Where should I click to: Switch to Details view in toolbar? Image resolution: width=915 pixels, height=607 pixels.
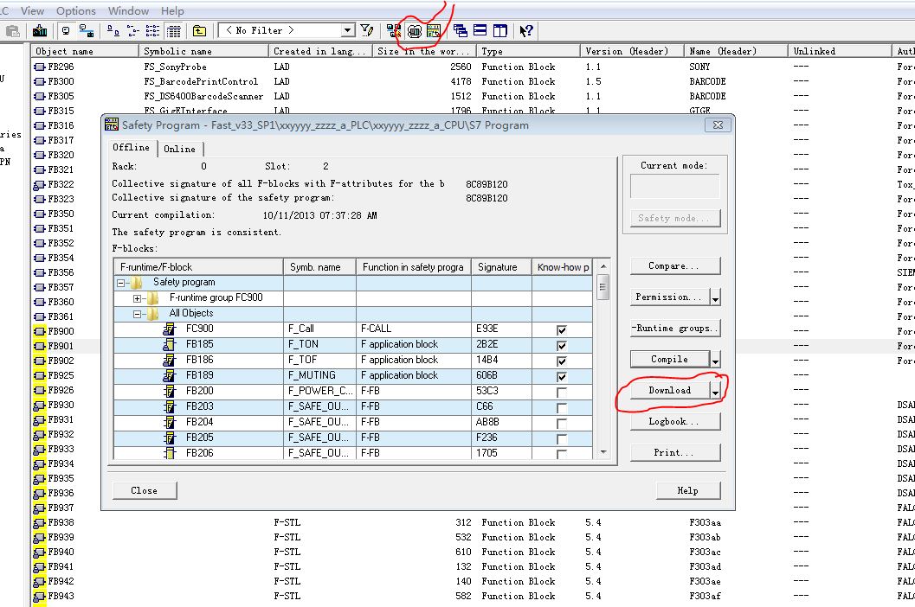(174, 31)
